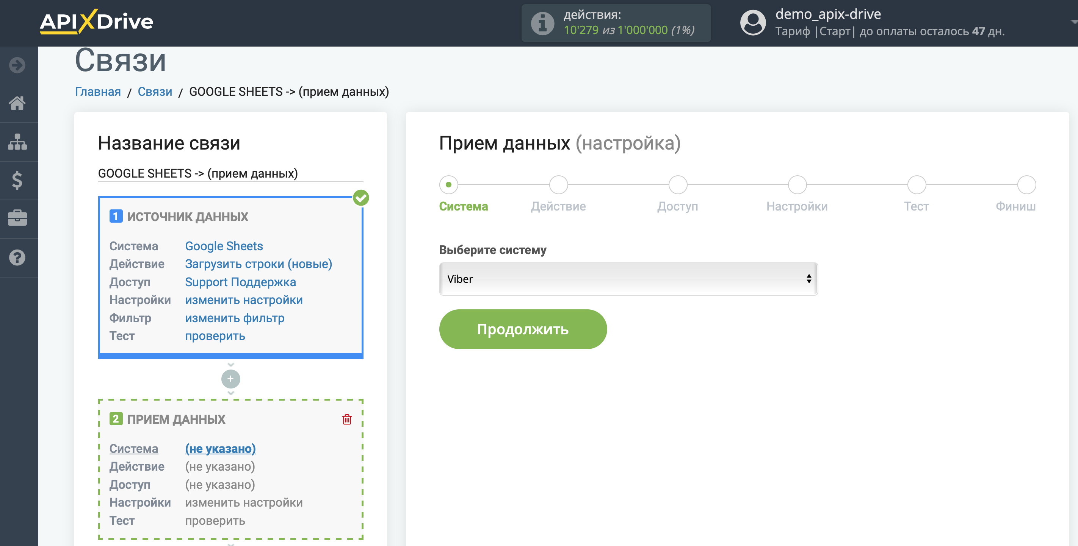1078x546 pixels.
Task: Click the blue number 1 badge
Action: pos(116,216)
